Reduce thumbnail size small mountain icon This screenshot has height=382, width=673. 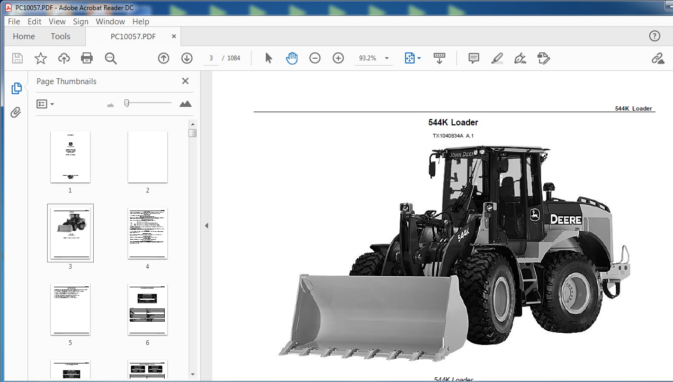pyautogui.click(x=110, y=105)
